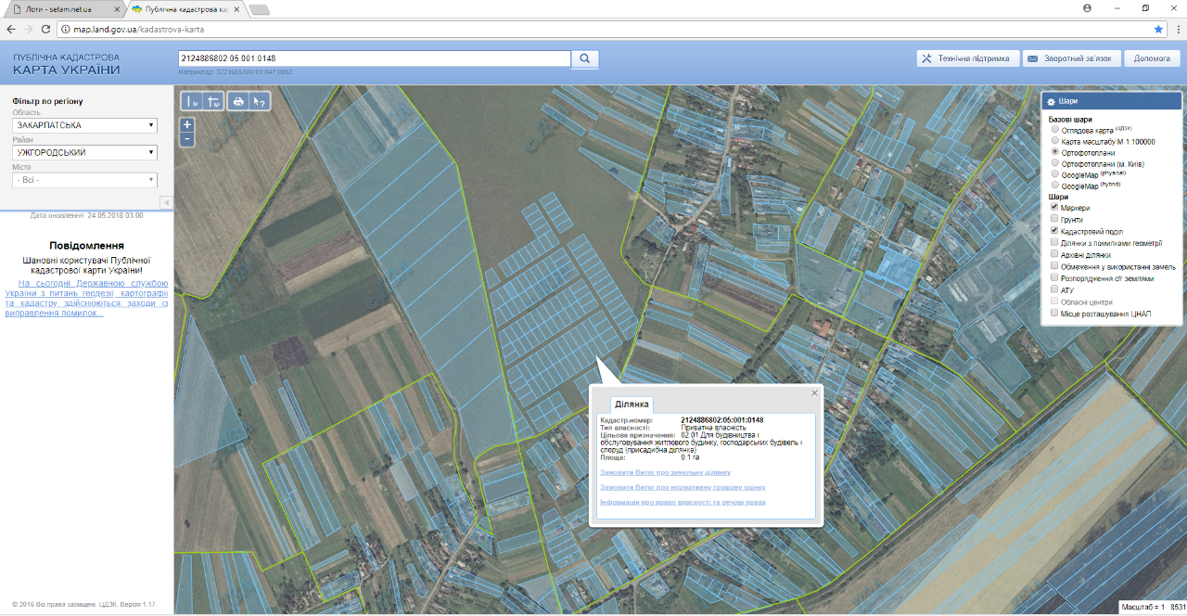
Task: Enable Обмеження у використанні земель checkbox
Action: coord(1055,266)
